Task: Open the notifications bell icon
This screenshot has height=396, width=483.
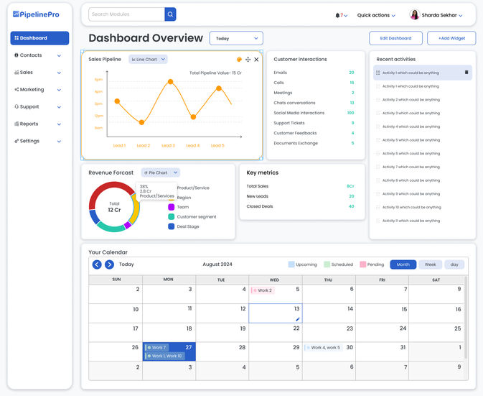Action: [337, 15]
